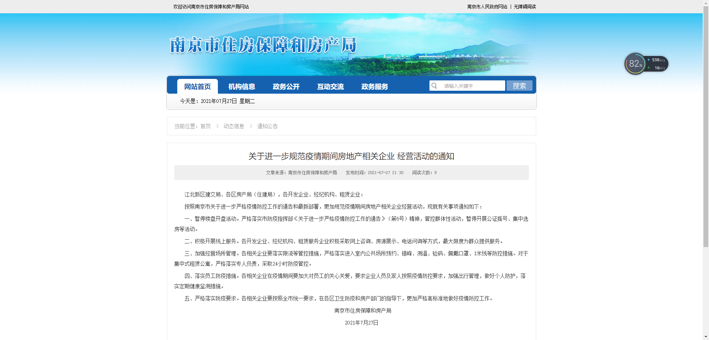Click the breadcrumb chevron after 动态信息
Viewport: 709px width, 340px height.
click(x=251, y=126)
